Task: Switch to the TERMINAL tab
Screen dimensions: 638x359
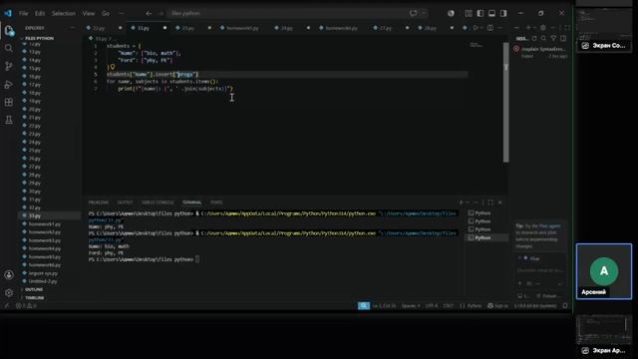Action: (192, 202)
